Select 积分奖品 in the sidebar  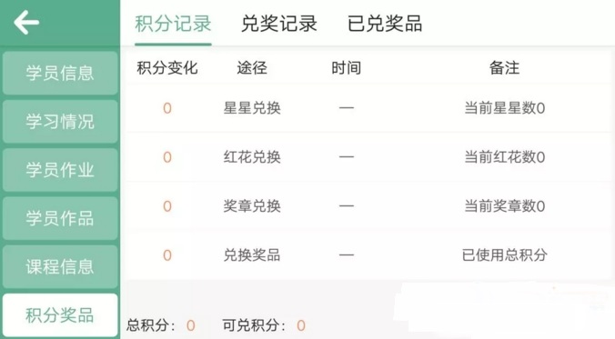coord(60,315)
